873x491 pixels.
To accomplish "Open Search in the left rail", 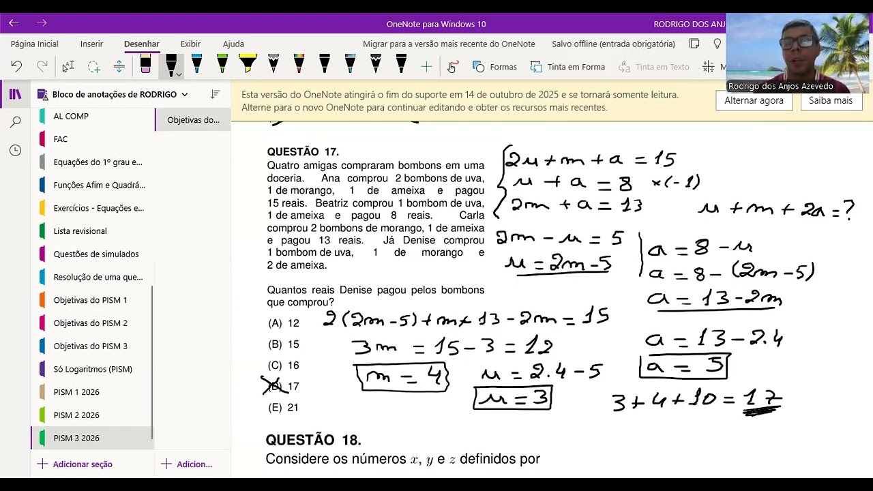I will click(x=15, y=122).
